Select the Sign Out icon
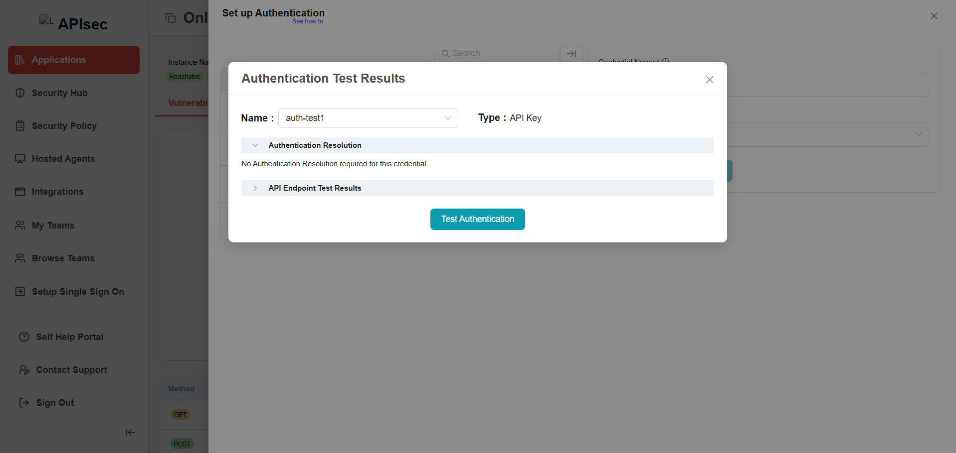The width and height of the screenshot is (956, 453). tap(24, 402)
